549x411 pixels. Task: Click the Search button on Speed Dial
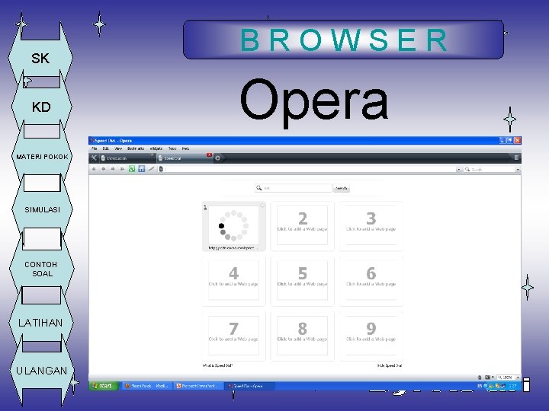click(342, 189)
